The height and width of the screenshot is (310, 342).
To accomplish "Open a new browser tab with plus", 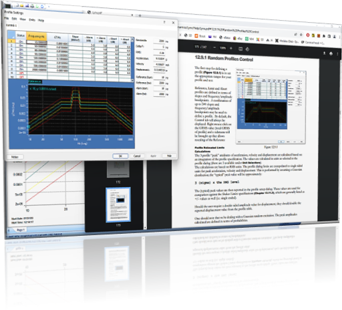I will [140, 15].
